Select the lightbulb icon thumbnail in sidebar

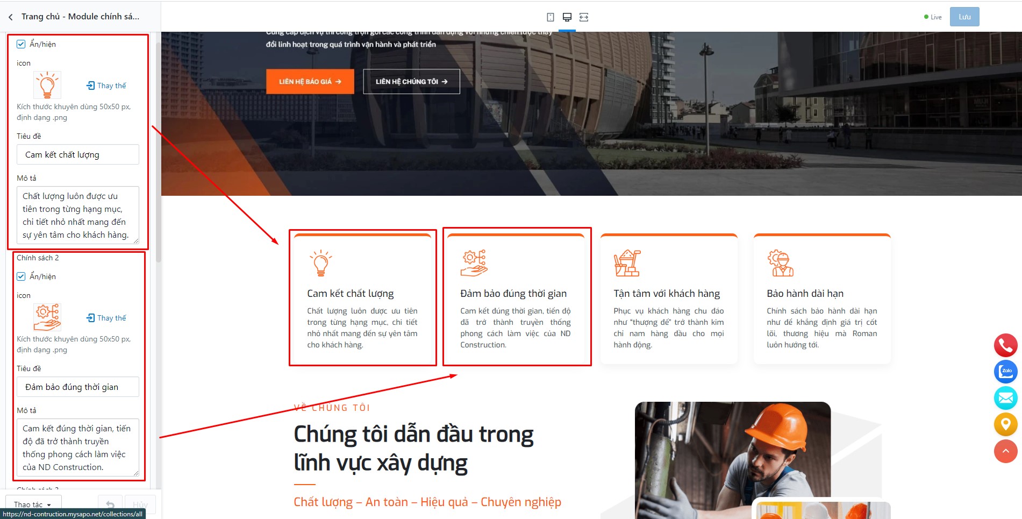tap(47, 85)
